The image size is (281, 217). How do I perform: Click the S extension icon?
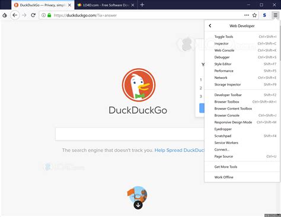click(264, 15)
